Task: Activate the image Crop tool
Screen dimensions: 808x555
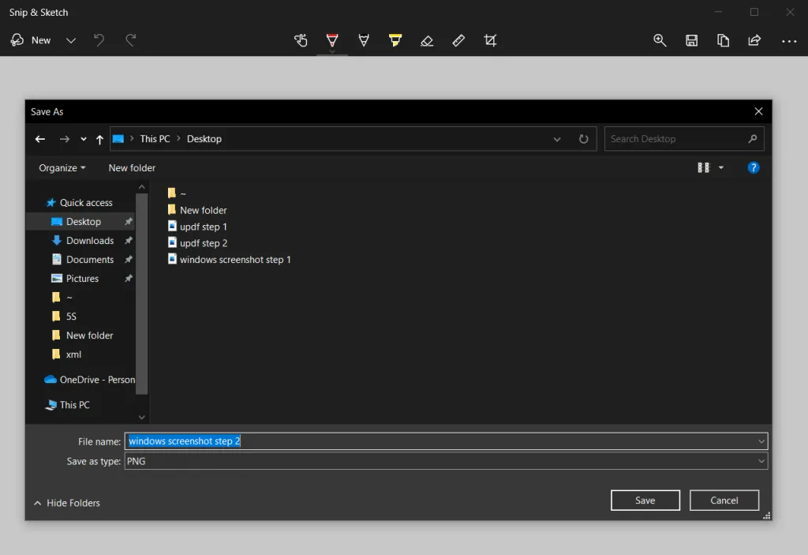Action: click(490, 40)
